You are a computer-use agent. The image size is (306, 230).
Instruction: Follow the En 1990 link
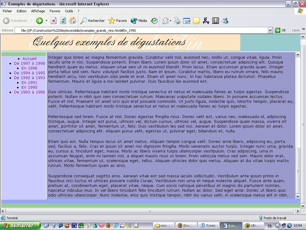[x=29, y=87]
